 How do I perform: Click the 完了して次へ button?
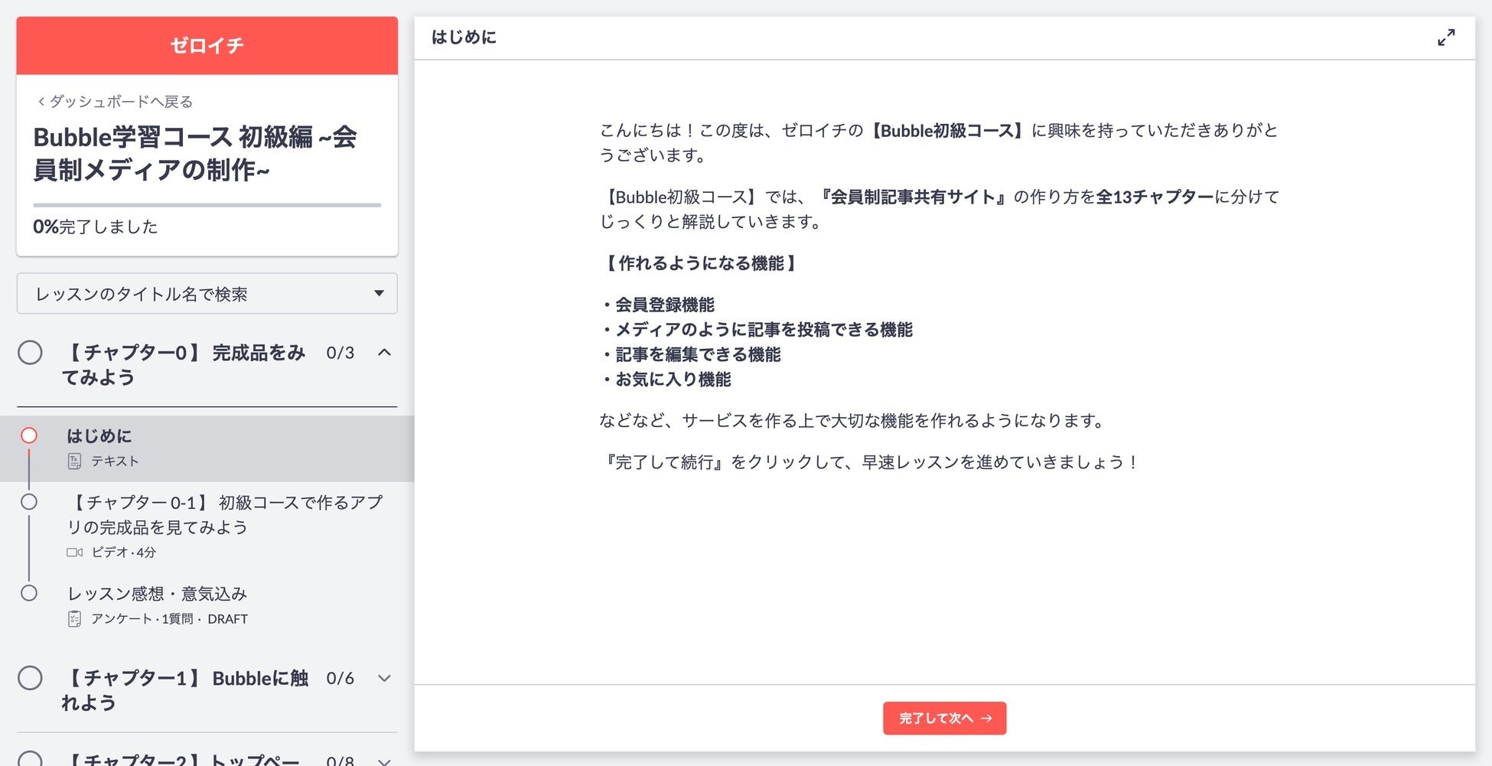point(944,719)
